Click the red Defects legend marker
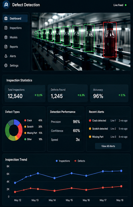Viewport: 133px width, 207px height. coord(75,161)
